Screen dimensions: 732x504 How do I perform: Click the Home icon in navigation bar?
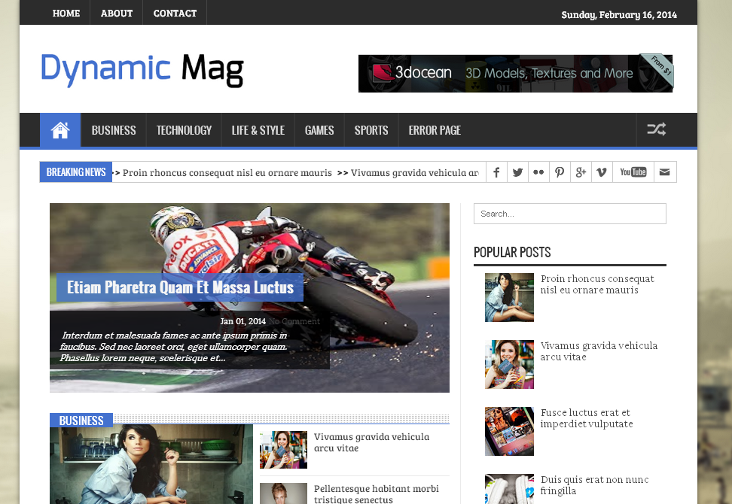(x=60, y=130)
